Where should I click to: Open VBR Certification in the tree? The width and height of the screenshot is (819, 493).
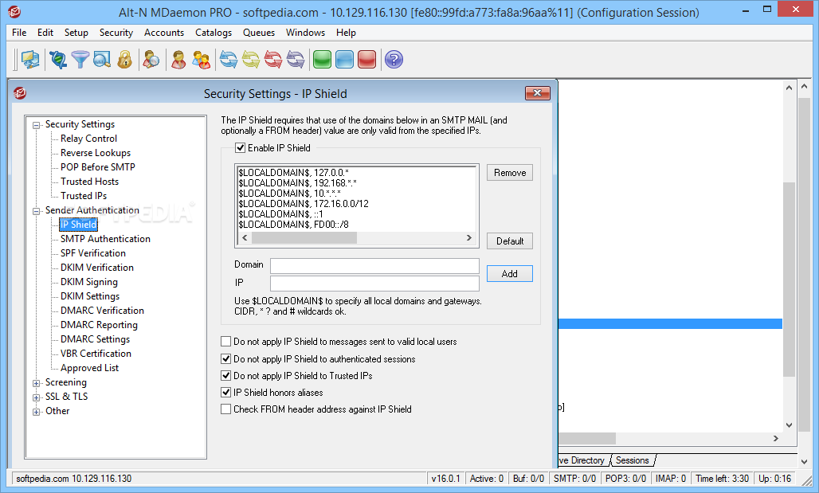[96, 354]
